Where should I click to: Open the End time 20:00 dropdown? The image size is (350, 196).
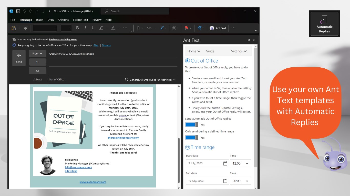pyautogui.click(x=241, y=181)
